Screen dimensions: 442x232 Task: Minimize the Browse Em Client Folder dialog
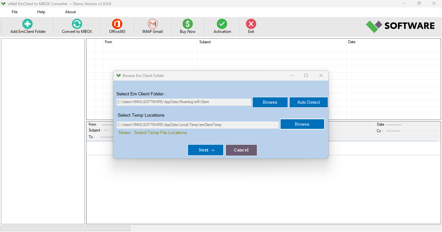pos(292,76)
